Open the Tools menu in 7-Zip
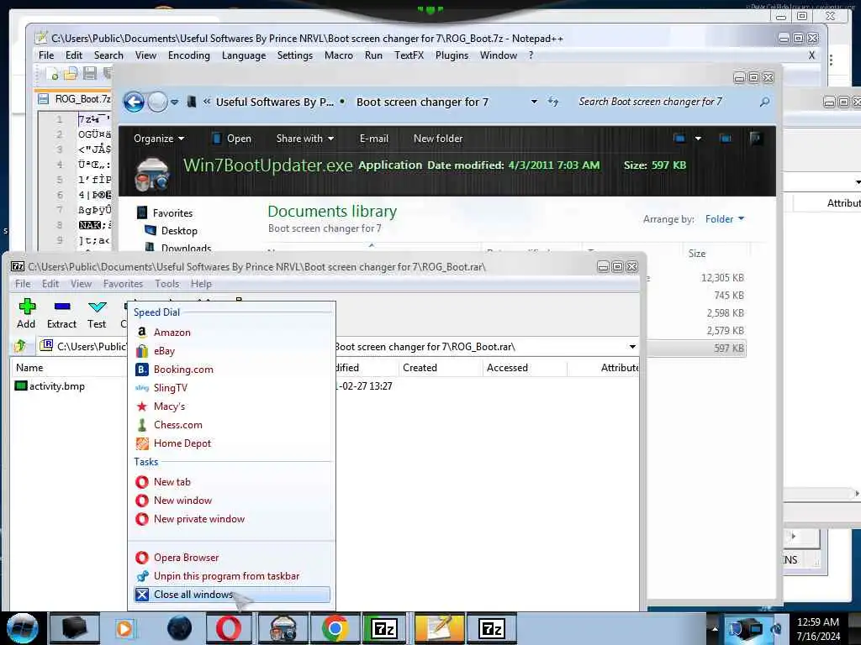 pos(167,284)
